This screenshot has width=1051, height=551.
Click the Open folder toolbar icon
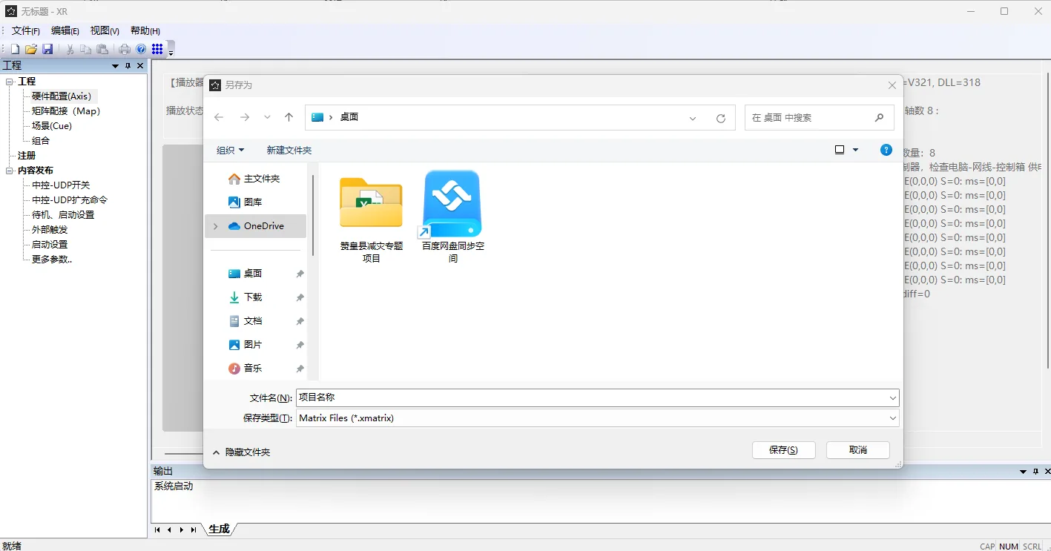[x=31, y=49]
